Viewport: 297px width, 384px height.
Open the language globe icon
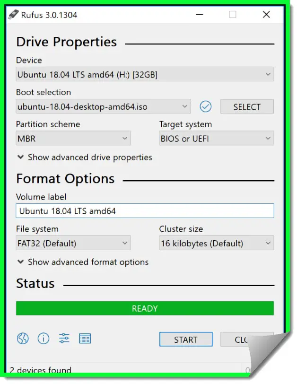click(x=23, y=339)
